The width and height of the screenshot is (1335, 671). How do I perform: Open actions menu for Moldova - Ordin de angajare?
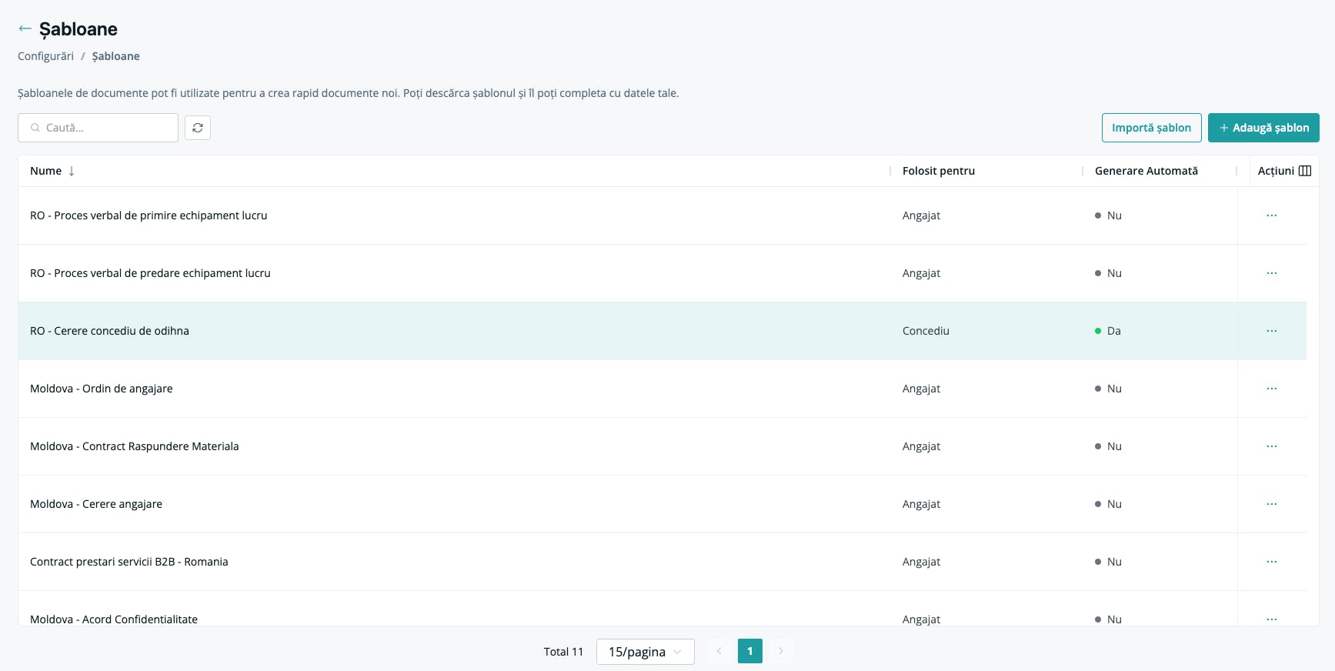pyautogui.click(x=1272, y=389)
